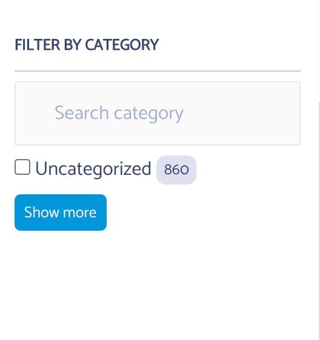Screen dimensions: 320x340
Task: Tick the Uncategorized checkbox
Action: 22,167
